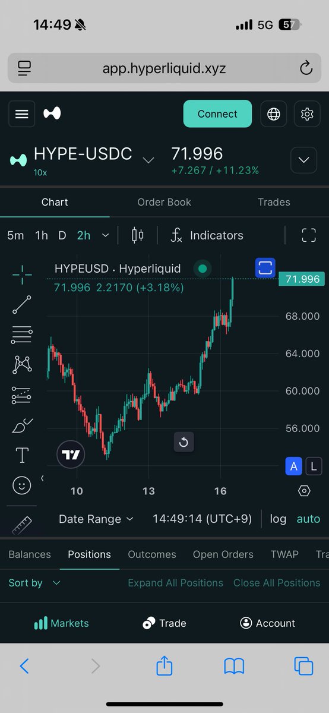The height and width of the screenshot is (713, 329).
Task: Switch to the Balances tab
Action: 30,554
